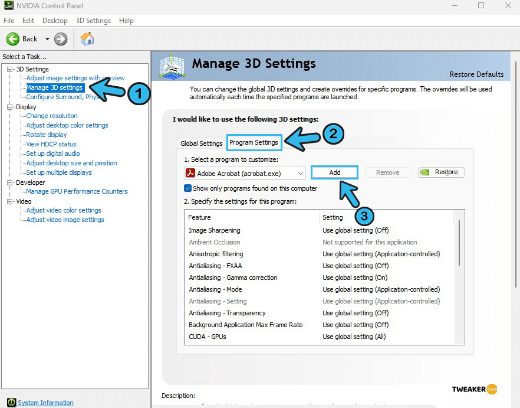
Task: Click the Add program button
Action: 335,172
